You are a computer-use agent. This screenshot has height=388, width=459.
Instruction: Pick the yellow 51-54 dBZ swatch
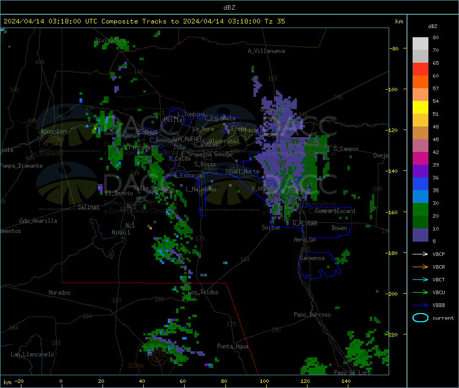[x=420, y=108]
